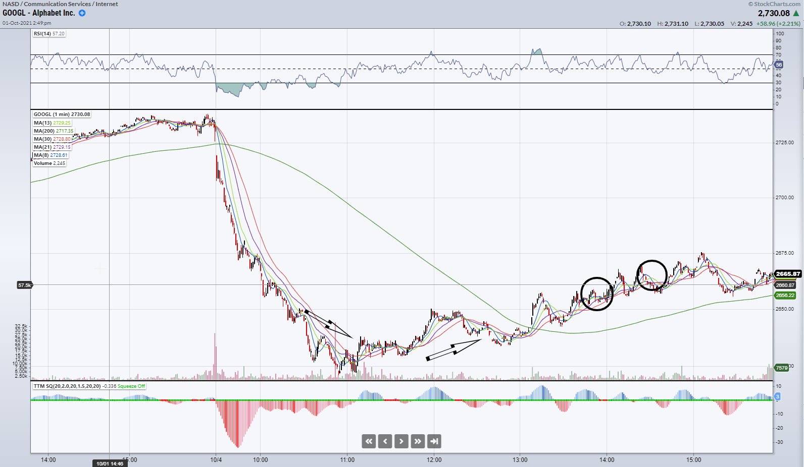Step forward one period with the single-right arrow
804x467 pixels.
pos(401,441)
